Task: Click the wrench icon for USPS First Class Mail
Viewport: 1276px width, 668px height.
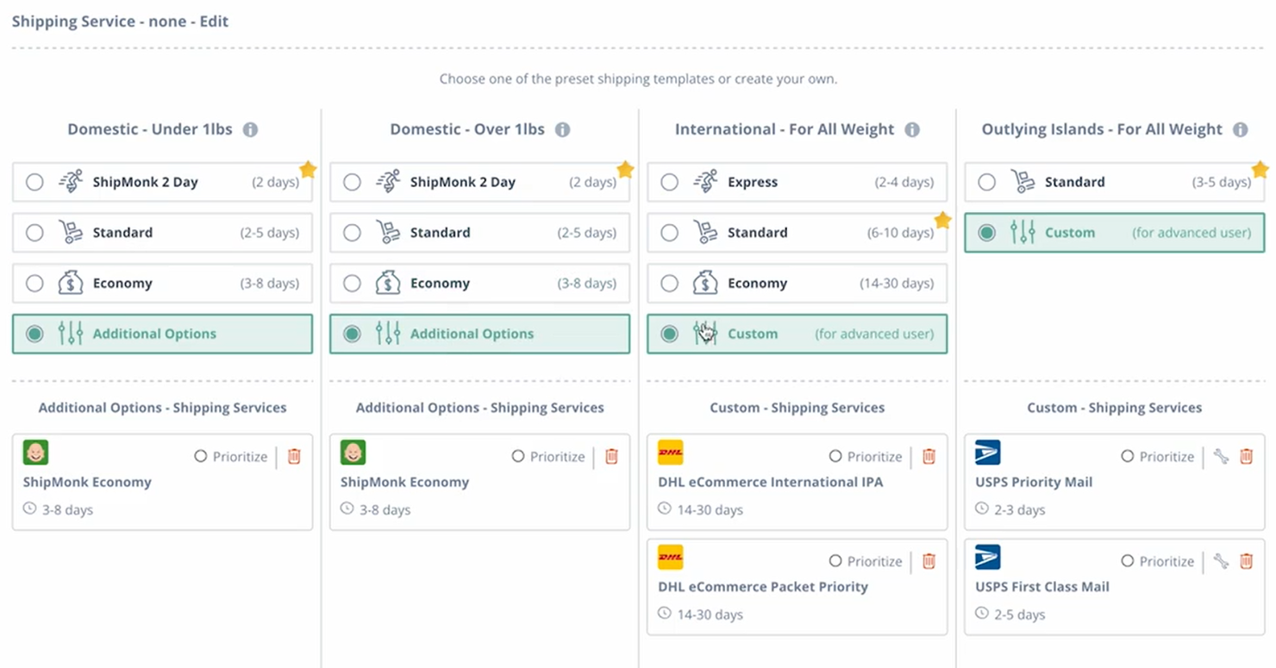Action: pos(1223,560)
